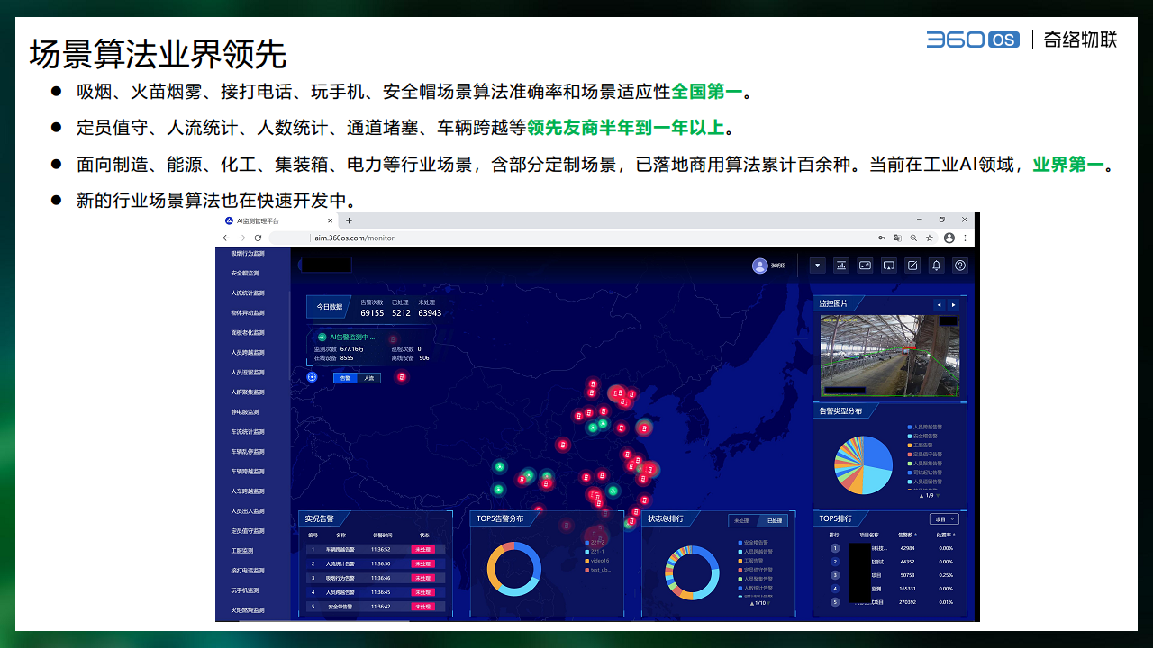Open 接打电话监测 in sidebar

coord(248,570)
